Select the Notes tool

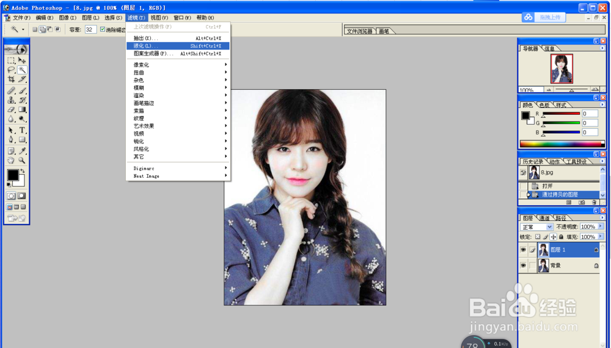point(11,151)
